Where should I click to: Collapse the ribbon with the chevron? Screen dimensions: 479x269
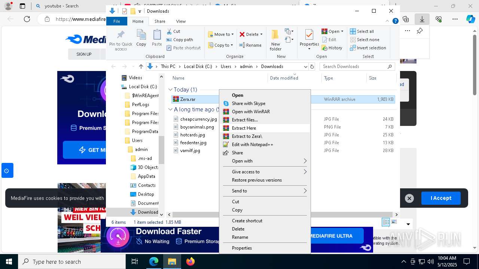click(x=387, y=21)
